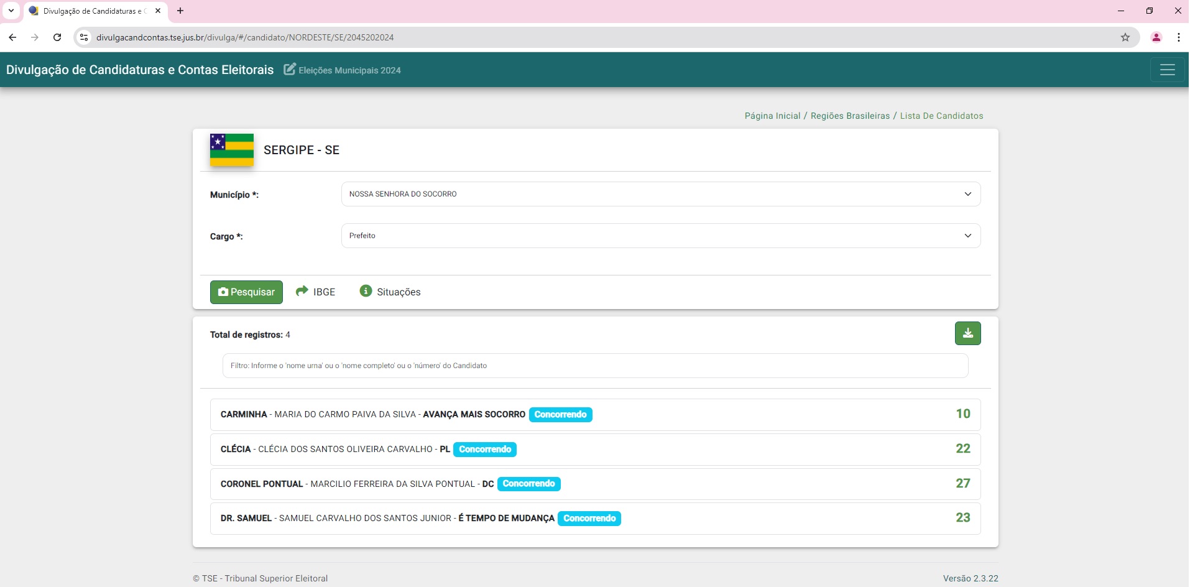Screen dimensions: 1190x587
Task: Click the Concorrendo badge for CLÉCIA
Action: [485, 450]
